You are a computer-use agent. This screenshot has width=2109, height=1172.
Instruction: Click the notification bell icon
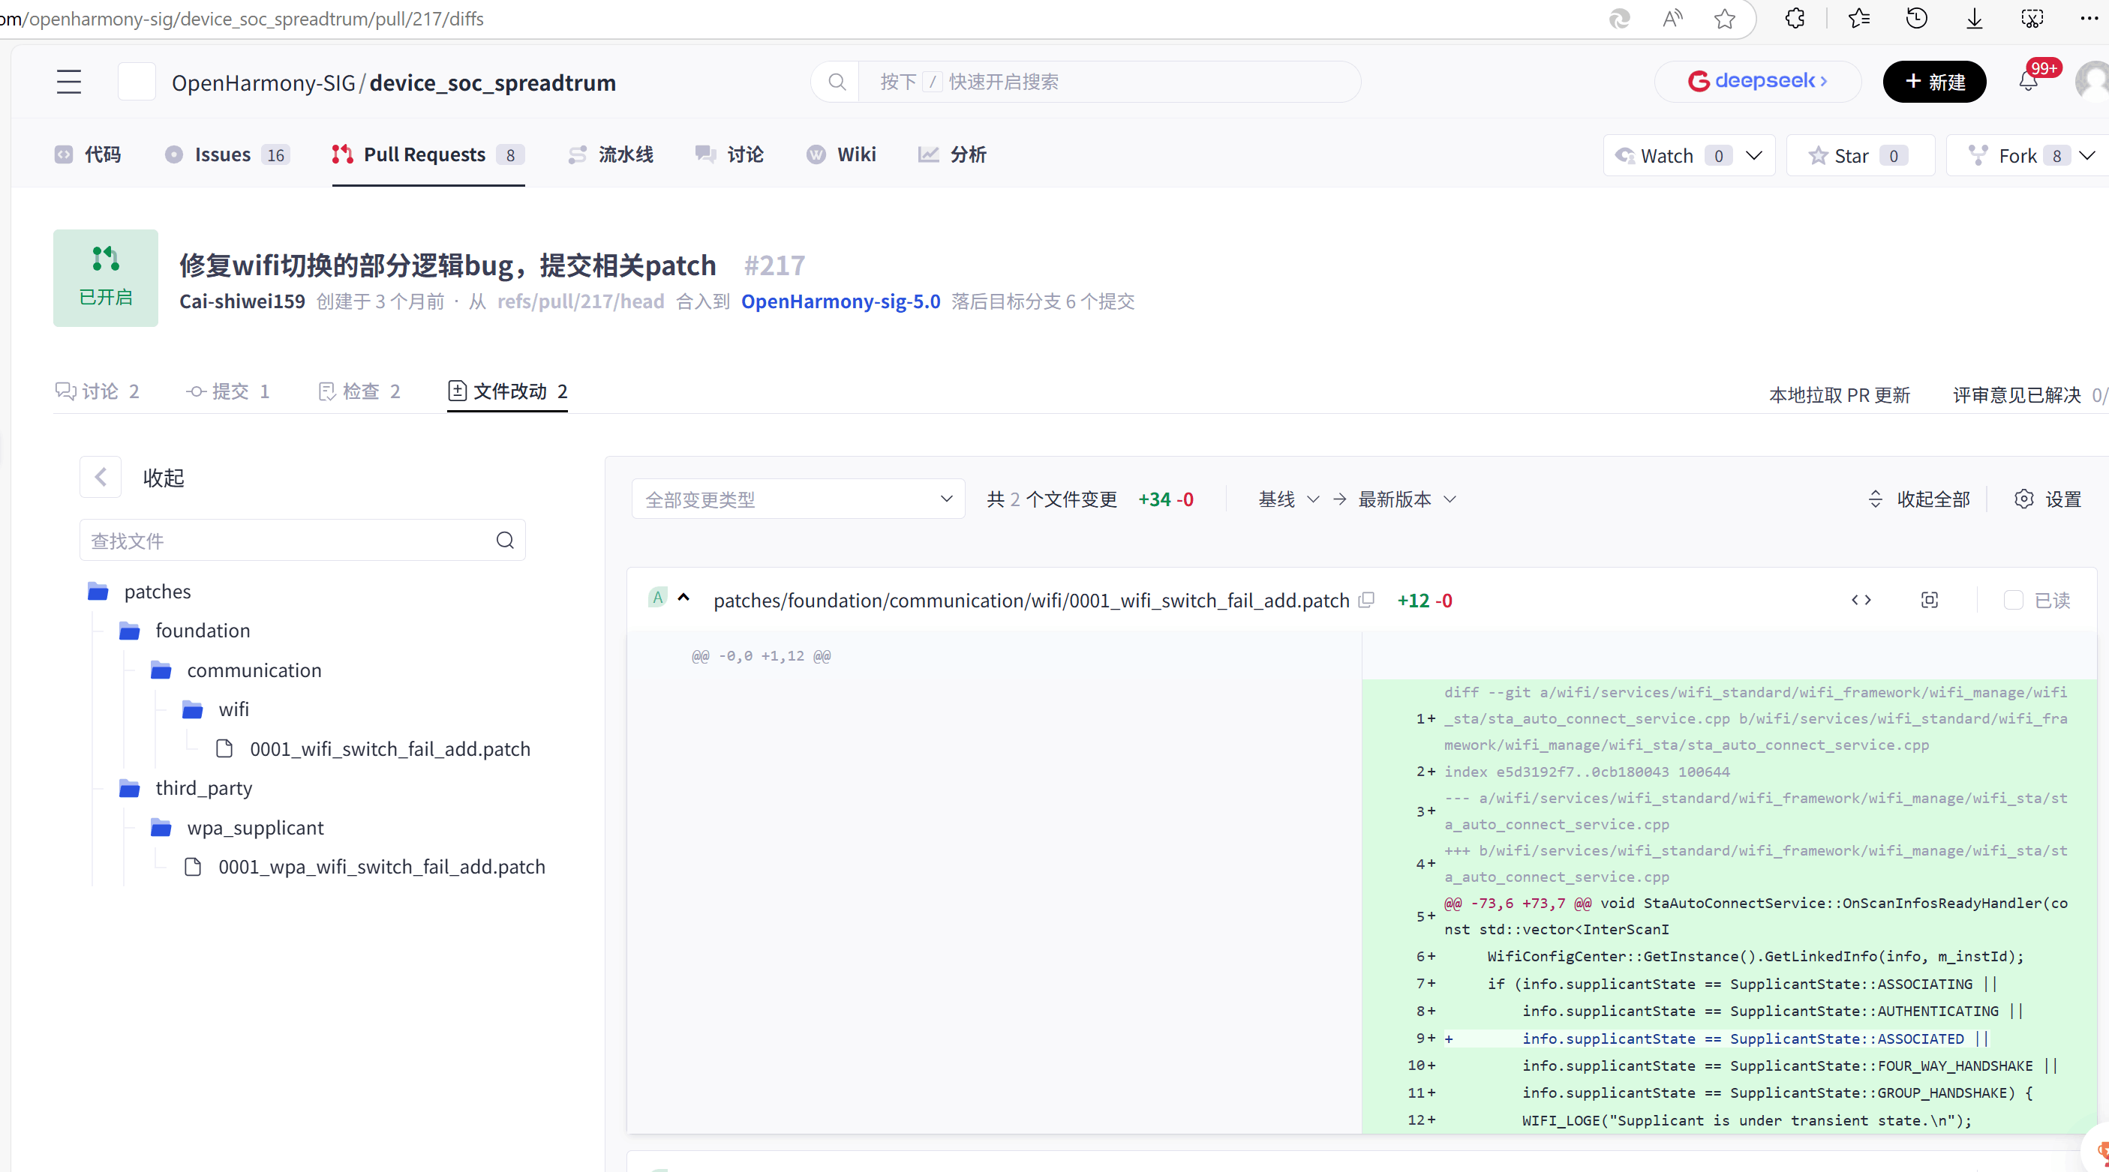(x=2028, y=82)
